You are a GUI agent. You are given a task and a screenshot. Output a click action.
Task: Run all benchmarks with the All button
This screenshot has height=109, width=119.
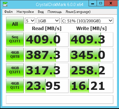tap(15, 24)
